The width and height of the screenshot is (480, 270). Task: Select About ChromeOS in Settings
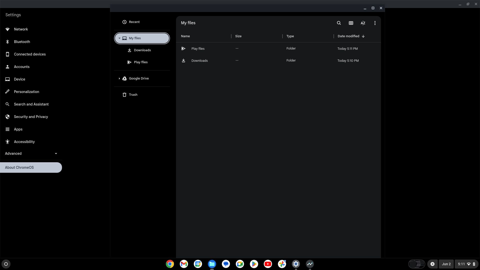[31, 167]
